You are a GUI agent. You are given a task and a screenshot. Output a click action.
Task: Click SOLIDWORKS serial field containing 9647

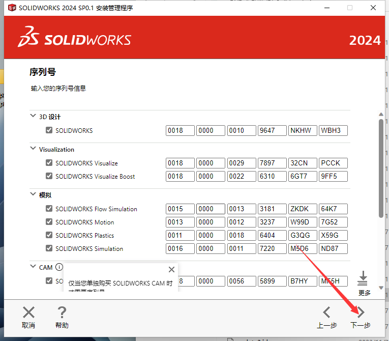[272, 130]
